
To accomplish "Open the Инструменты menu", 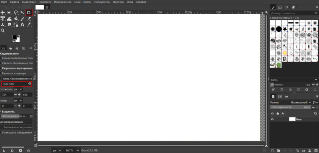I will click(102, 2).
